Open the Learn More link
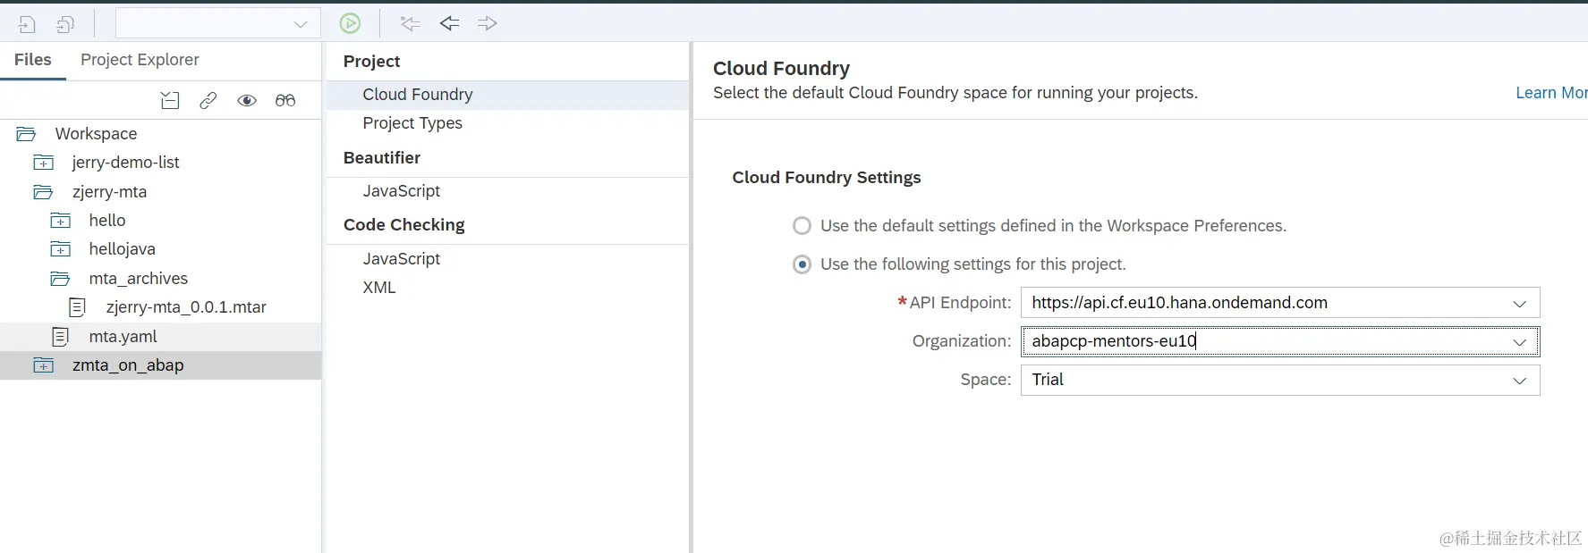The width and height of the screenshot is (1588, 553). pos(1550,93)
